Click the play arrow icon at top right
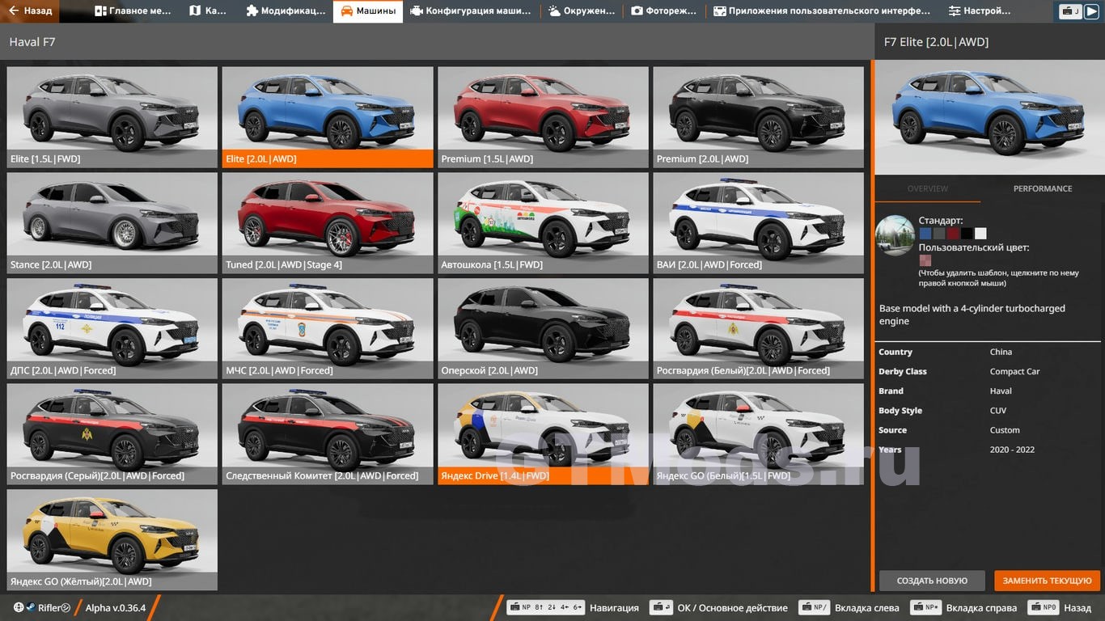 pyautogui.click(x=1091, y=11)
